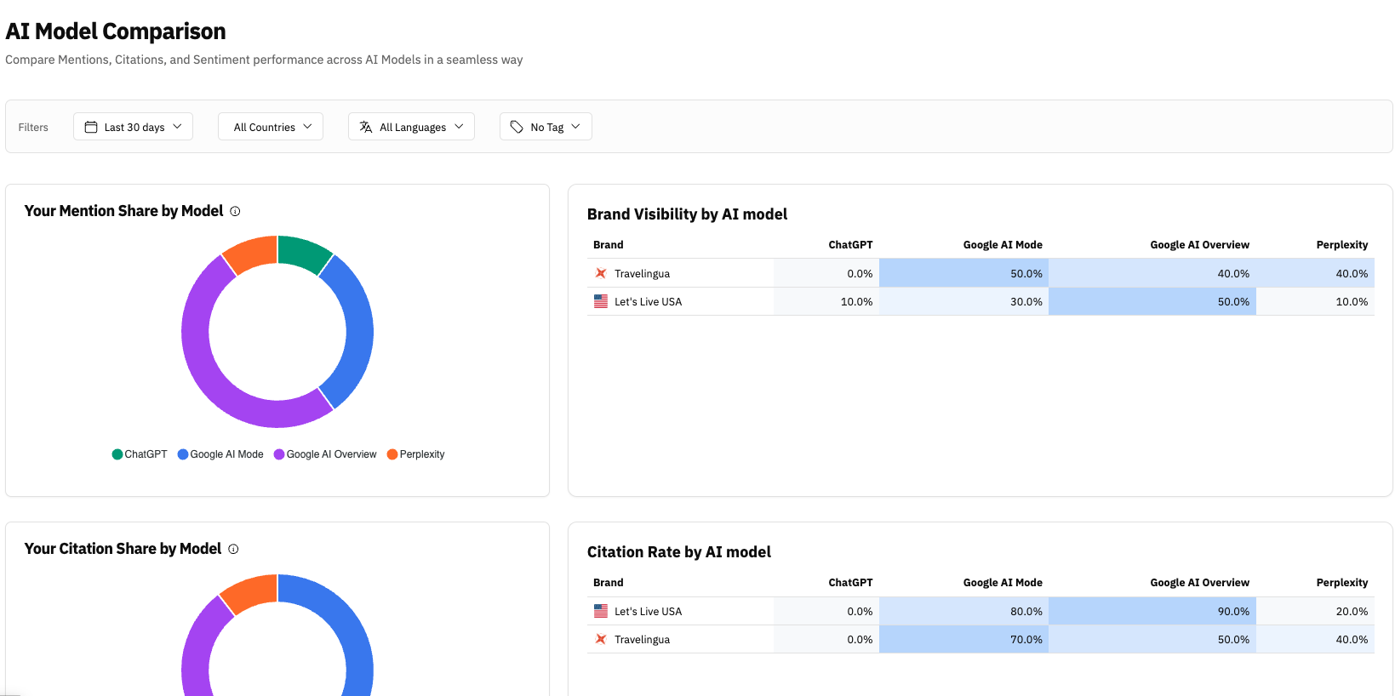1395x696 pixels.
Task: Click the info icon beside Mention Share title
Action: click(x=235, y=212)
